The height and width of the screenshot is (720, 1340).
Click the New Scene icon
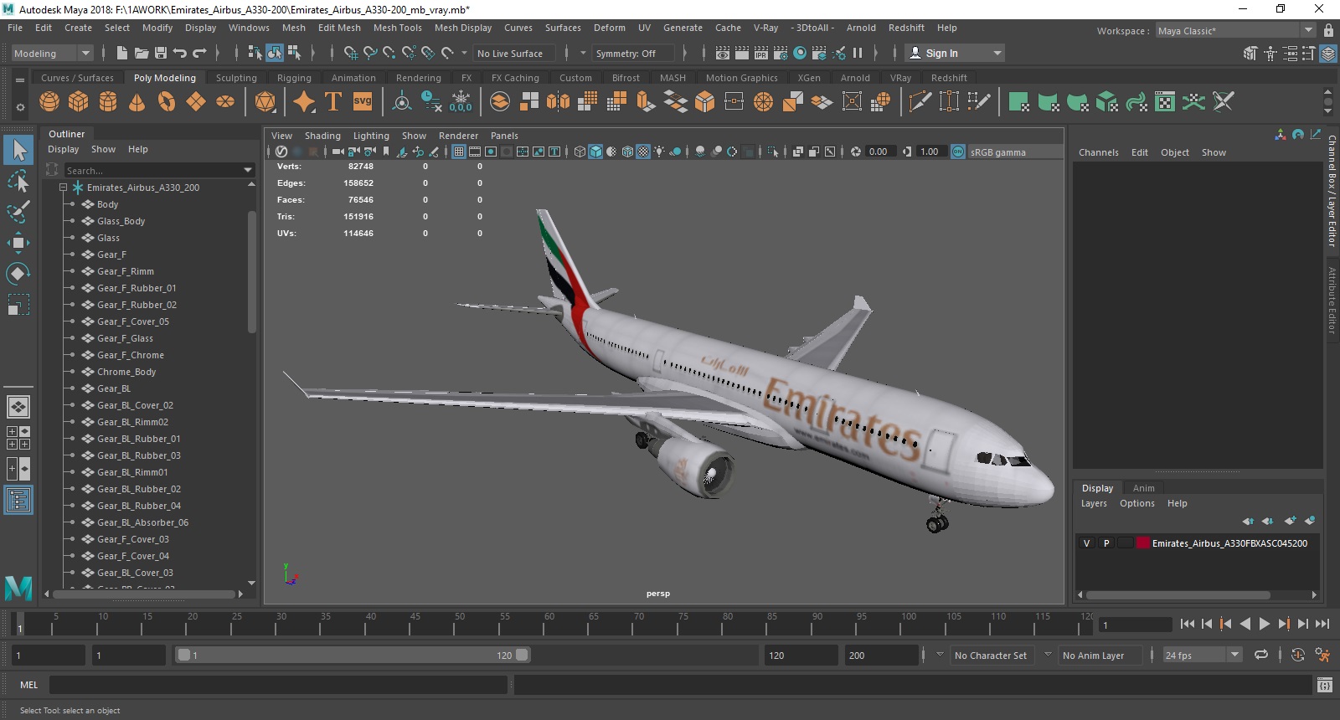click(122, 53)
